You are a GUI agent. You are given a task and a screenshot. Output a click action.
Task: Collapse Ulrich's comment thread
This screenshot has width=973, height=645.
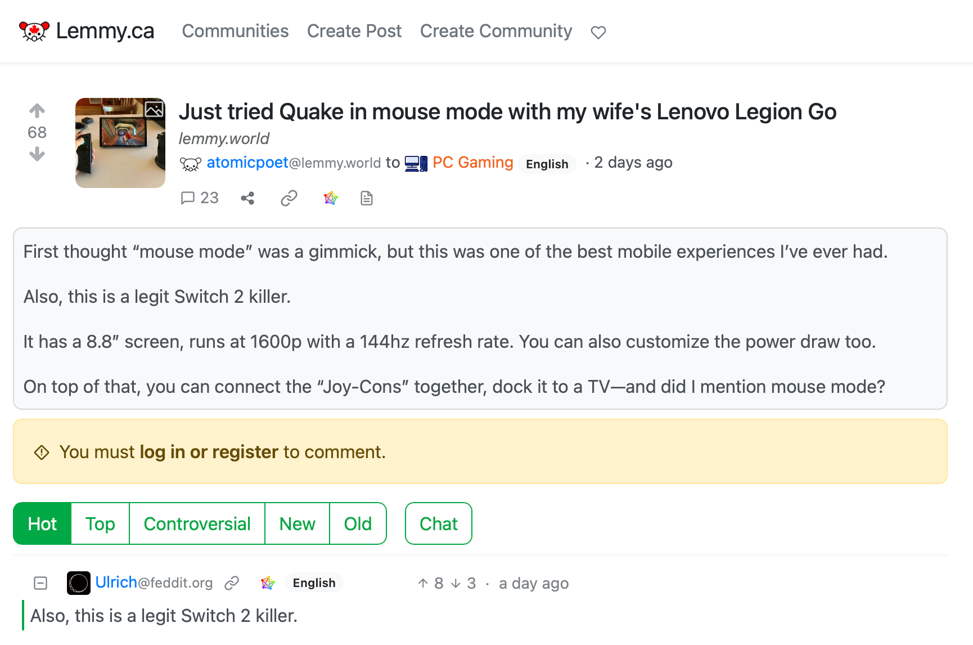point(40,583)
